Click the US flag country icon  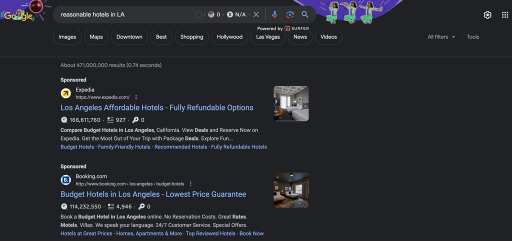[211, 14]
